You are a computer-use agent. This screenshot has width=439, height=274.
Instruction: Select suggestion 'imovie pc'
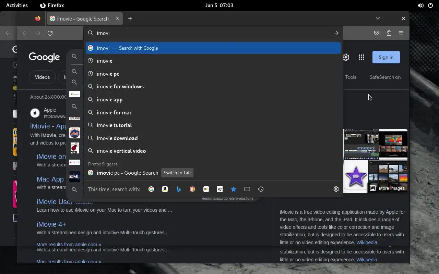tap(213, 74)
